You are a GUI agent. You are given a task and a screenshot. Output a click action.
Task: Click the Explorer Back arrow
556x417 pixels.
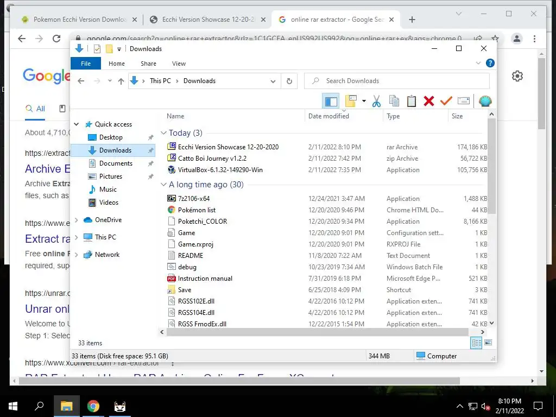click(x=81, y=81)
